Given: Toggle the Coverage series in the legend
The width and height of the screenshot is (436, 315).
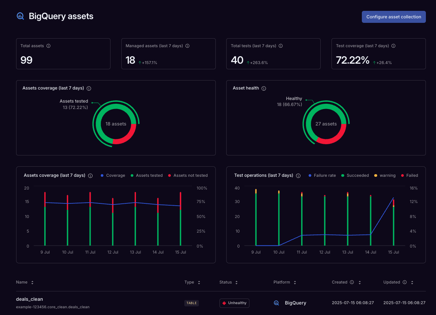Looking at the screenshot, I should 112,175.
